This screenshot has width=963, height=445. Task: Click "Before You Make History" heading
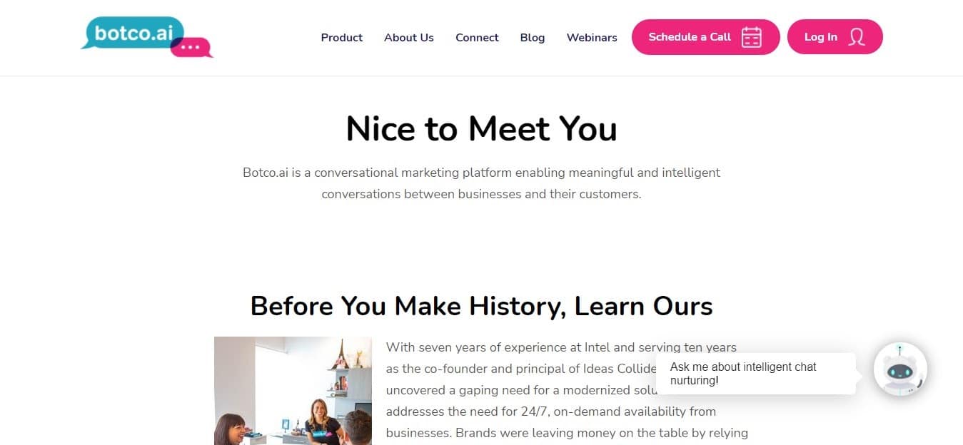click(x=481, y=306)
